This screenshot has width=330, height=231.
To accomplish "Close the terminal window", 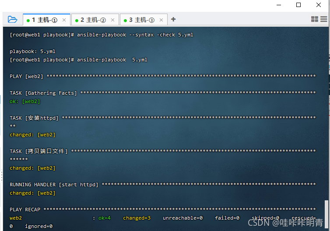I will tap(319, 5).
